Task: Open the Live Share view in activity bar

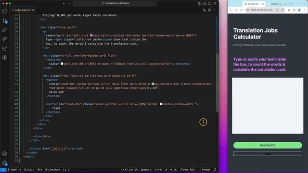Action: [4, 39]
